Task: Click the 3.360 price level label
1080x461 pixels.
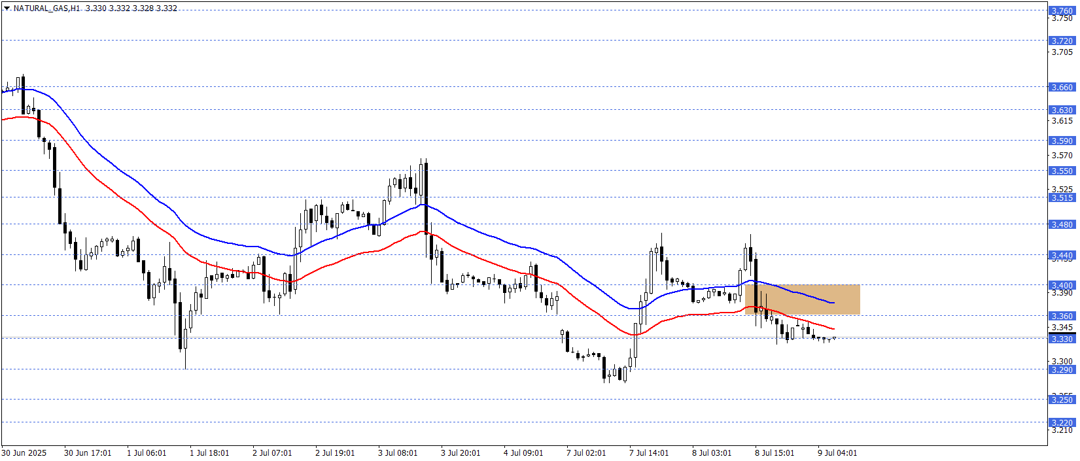Action: (1062, 316)
